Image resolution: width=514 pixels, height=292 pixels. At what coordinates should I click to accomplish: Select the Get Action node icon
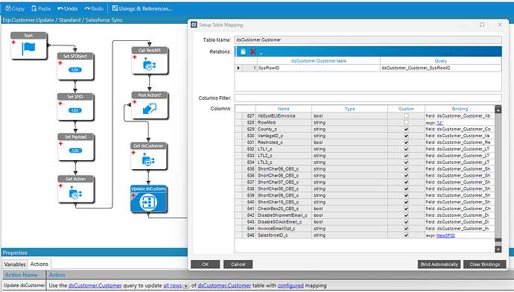tap(75, 193)
